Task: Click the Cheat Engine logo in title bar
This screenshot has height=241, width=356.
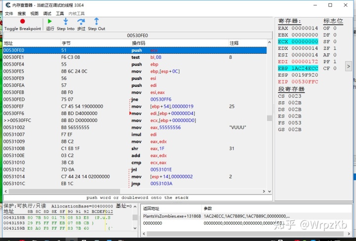Action: (8, 5)
